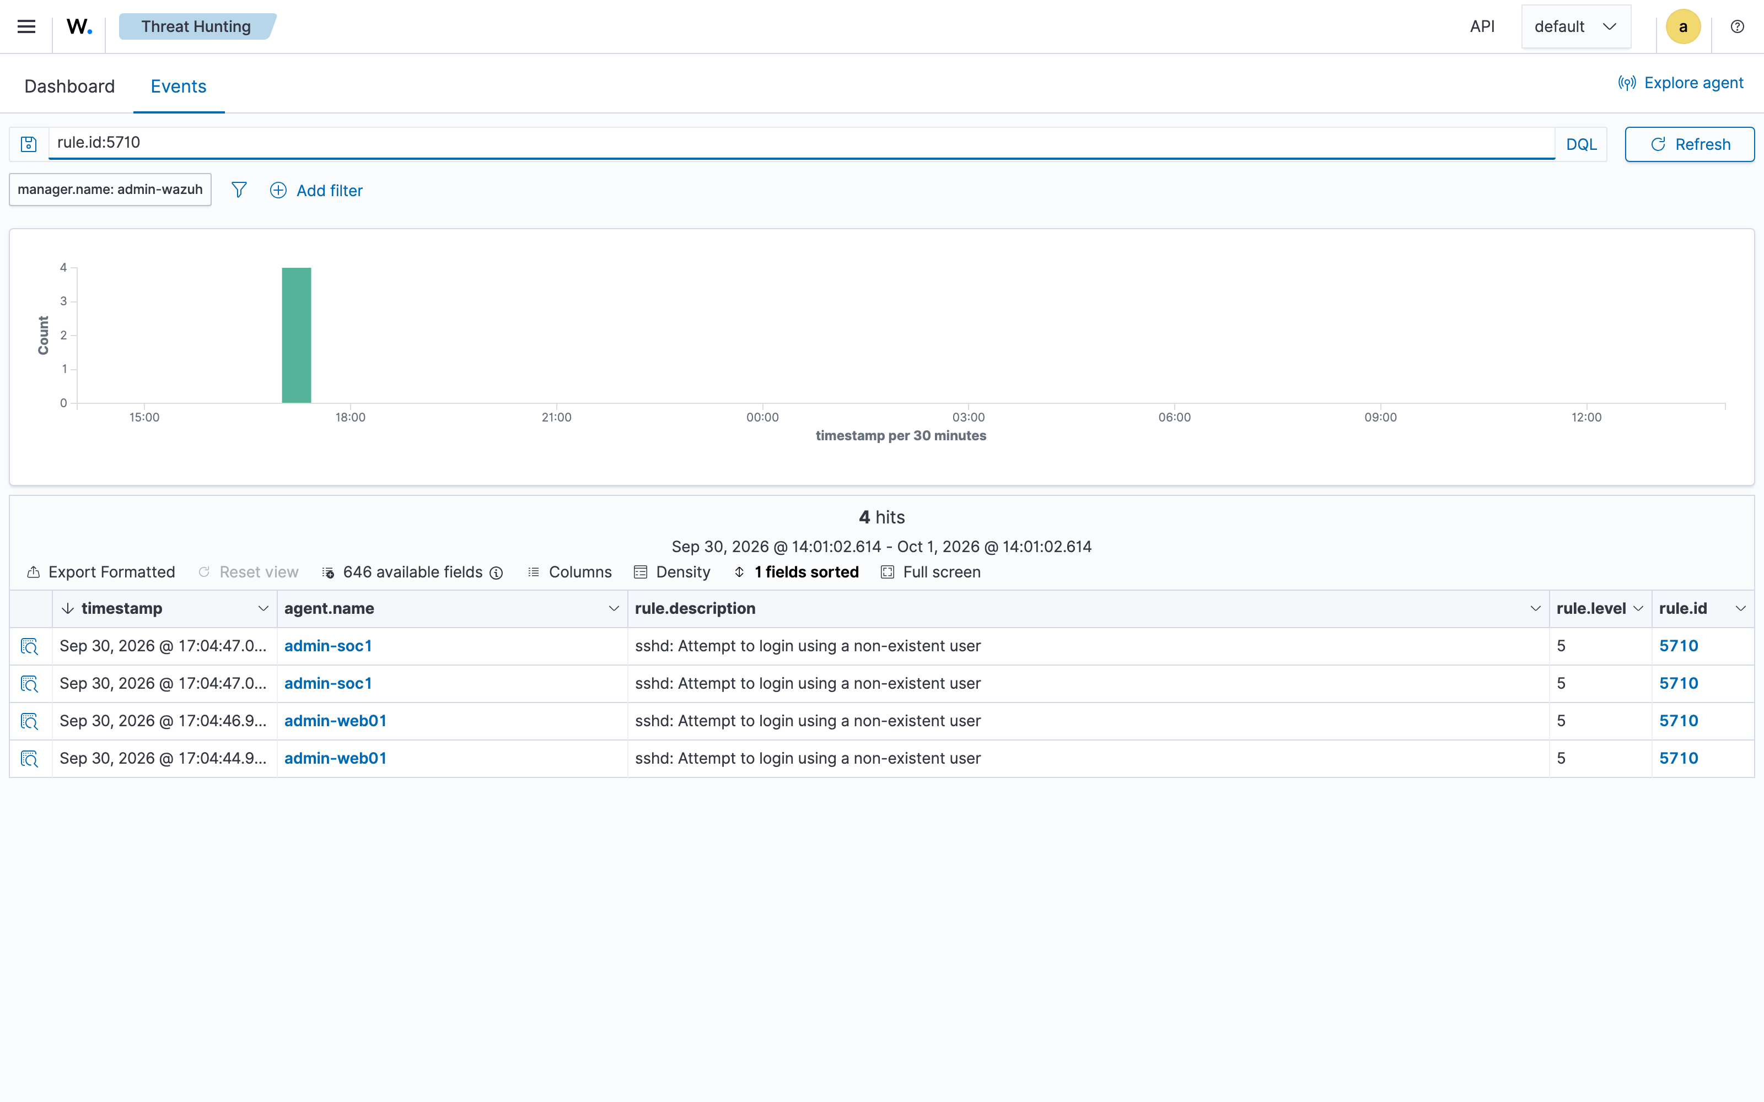The width and height of the screenshot is (1764, 1102).
Task: Click the saved query disk icon
Action: [29, 144]
